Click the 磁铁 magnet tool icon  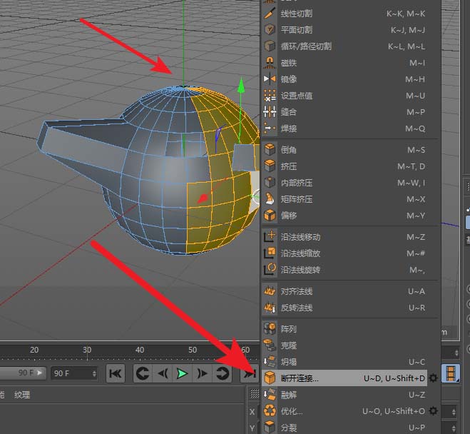[x=270, y=63]
